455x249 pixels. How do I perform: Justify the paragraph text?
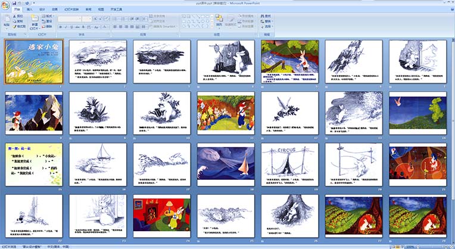point(132,27)
